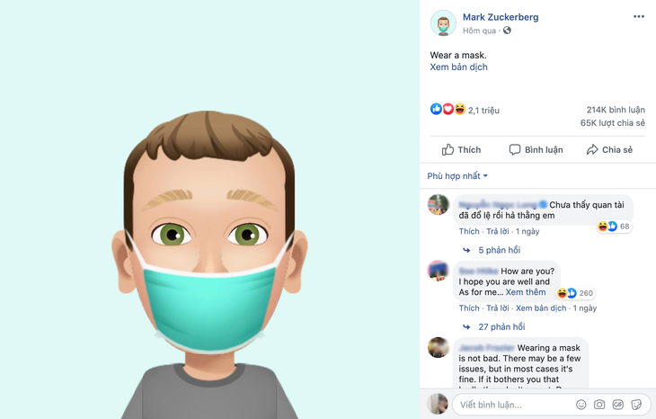Screen dimensions: 656x419
Task: Click Thích under the How are you comment
Action: click(x=469, y=308)
